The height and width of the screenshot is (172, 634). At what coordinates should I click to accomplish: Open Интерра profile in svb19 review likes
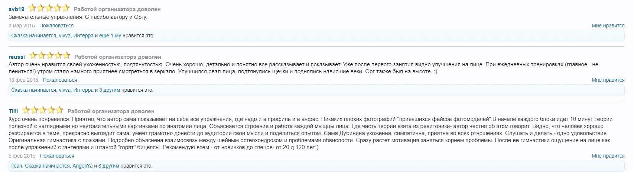(84, 36)
